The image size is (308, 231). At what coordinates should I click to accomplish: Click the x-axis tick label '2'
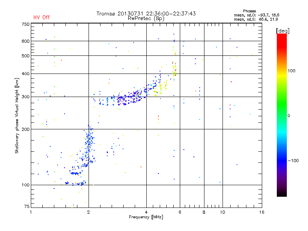89,212
